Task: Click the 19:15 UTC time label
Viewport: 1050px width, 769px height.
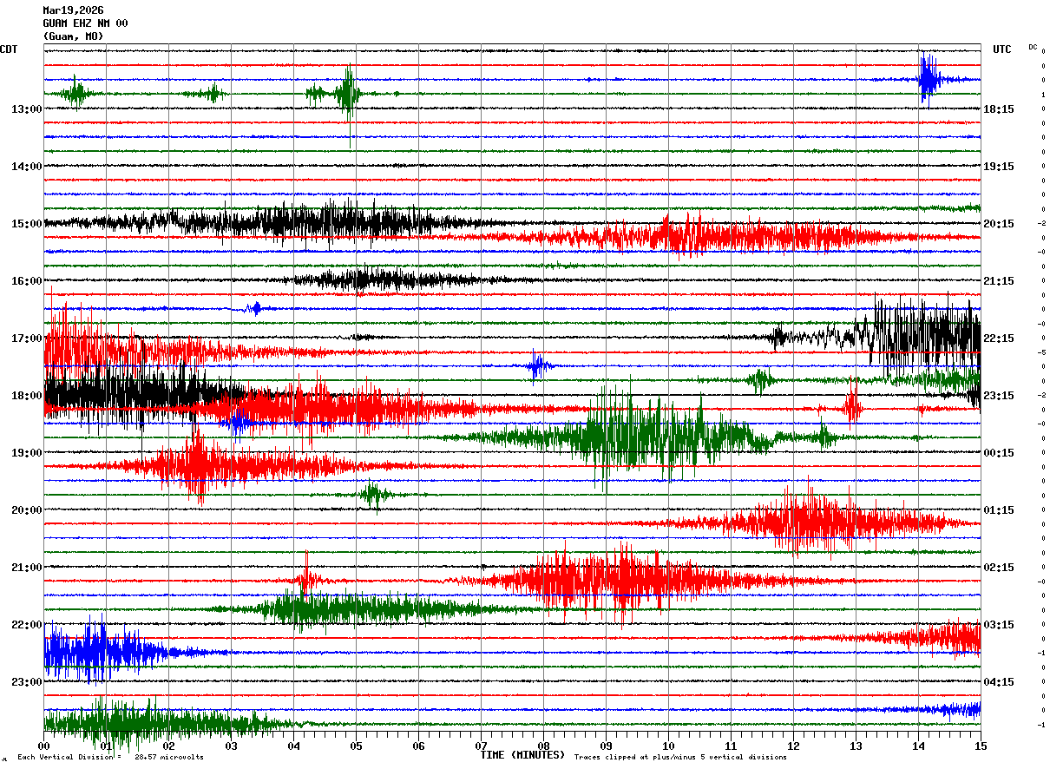Action: pyautogui.click(x=999, y=167)
